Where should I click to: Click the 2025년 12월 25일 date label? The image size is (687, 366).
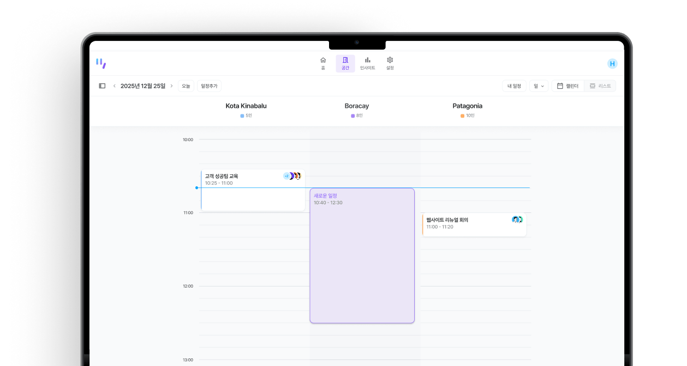[143, 86]
